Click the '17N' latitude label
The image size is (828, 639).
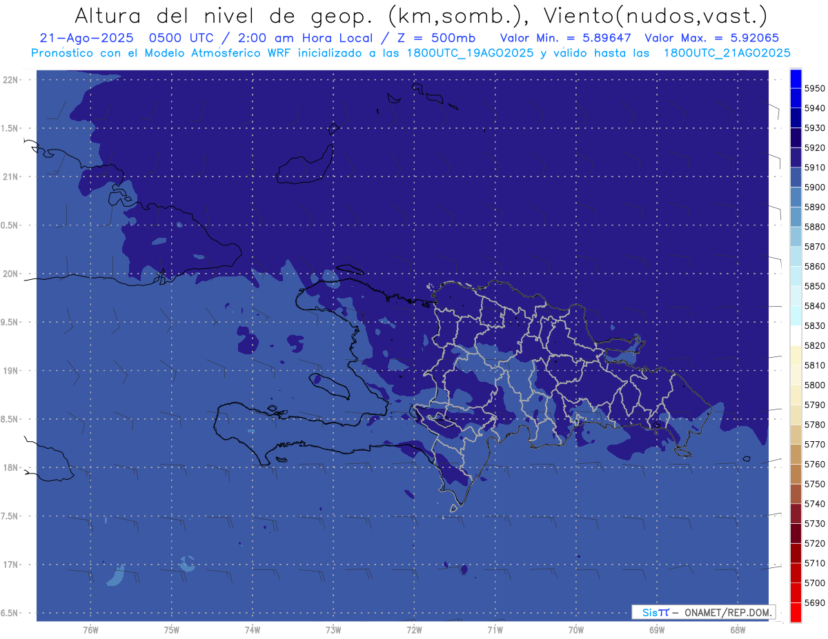pyautogui.click(x=10, y=565)
